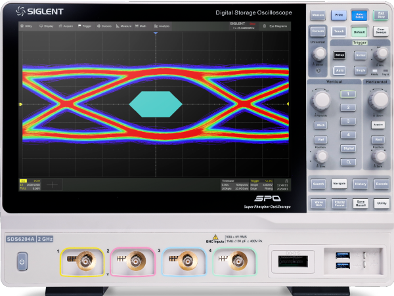The image size is (394, 296).
Task: Open the Trigger menu on screen
Action: 85,27
